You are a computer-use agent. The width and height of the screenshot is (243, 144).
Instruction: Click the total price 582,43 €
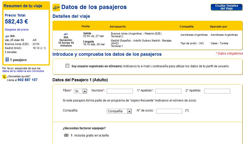coord(16,21)
